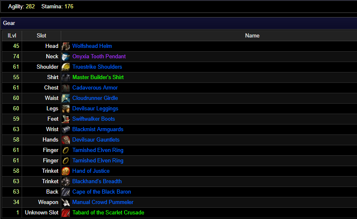The image size is (357, 219).
Task: Click the Devilsaur Leggings icon
Action: [66, 109]
